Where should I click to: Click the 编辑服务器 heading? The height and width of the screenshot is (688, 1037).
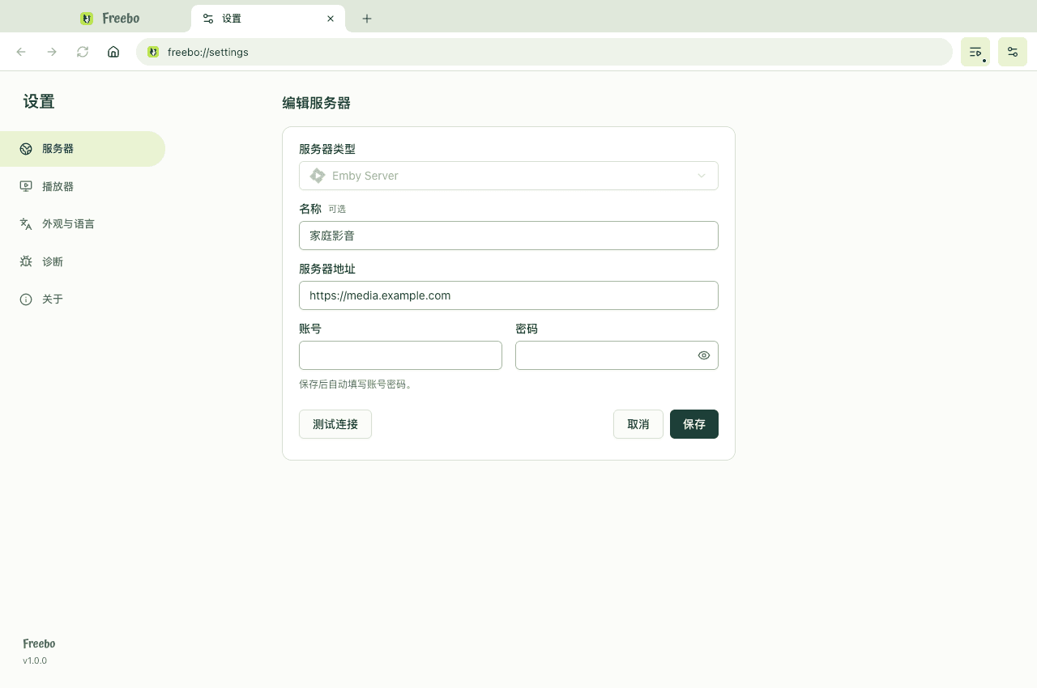tap(316, 103)
